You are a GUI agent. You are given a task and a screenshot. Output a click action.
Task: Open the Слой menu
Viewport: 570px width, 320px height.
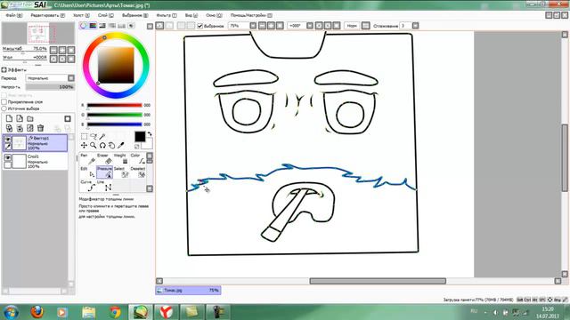[x=106, y=15]
